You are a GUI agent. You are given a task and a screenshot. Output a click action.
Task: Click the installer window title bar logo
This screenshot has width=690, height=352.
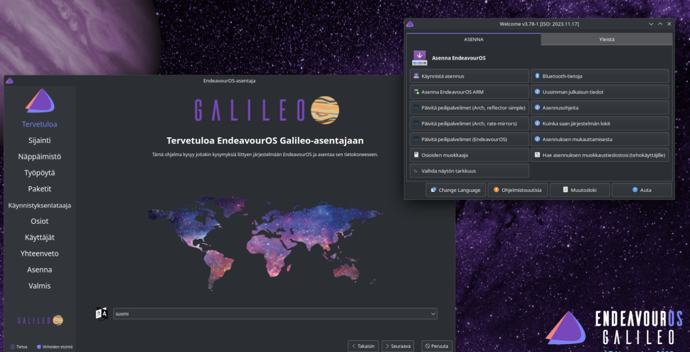click(x=9, y=81)
